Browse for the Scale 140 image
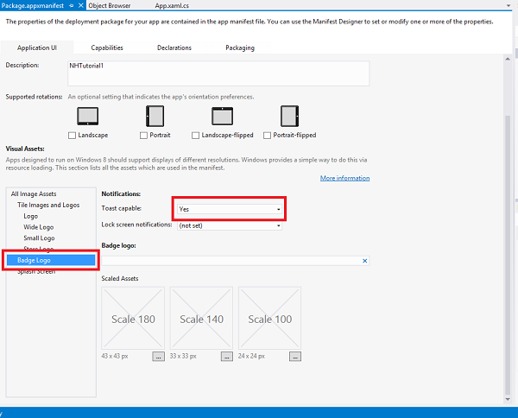 (x=227, y=357)
